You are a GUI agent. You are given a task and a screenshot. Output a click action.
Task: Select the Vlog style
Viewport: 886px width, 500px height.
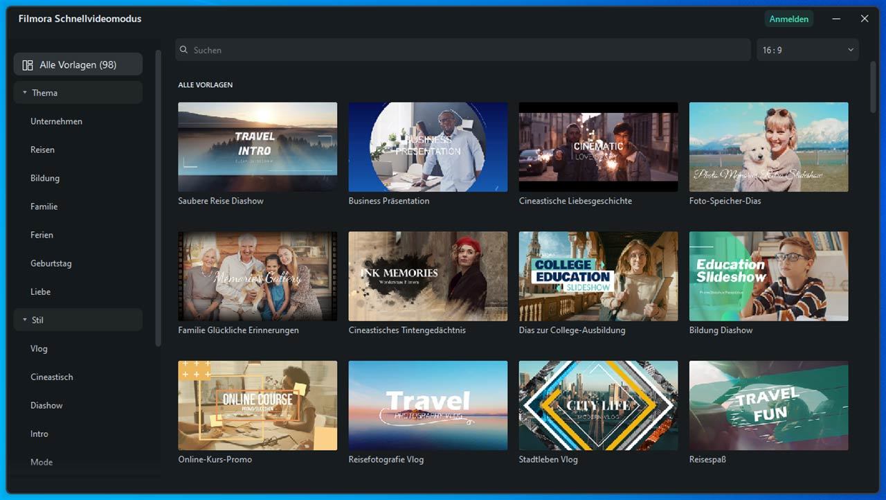point(39,348)
